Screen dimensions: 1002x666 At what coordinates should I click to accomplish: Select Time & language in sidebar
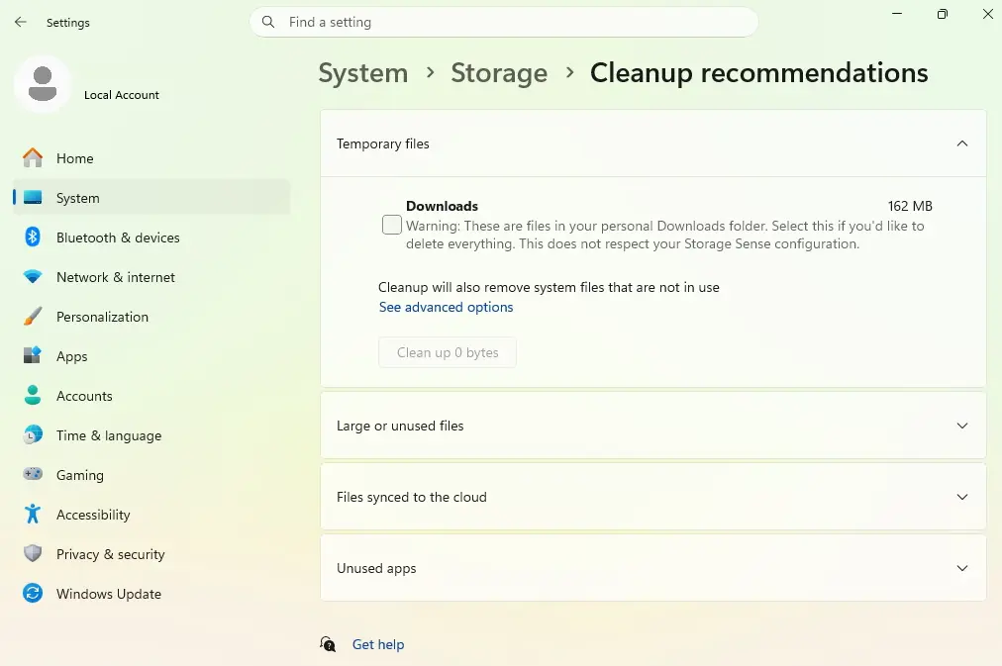[151, 434]
